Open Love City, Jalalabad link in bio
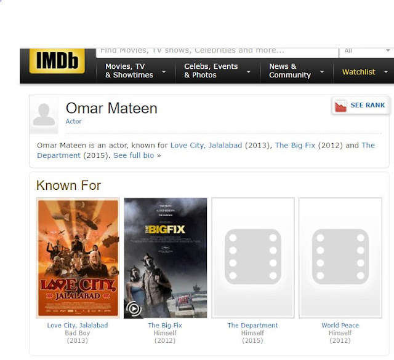The width and height of the screenshot is (394, 360). (206, 146)
